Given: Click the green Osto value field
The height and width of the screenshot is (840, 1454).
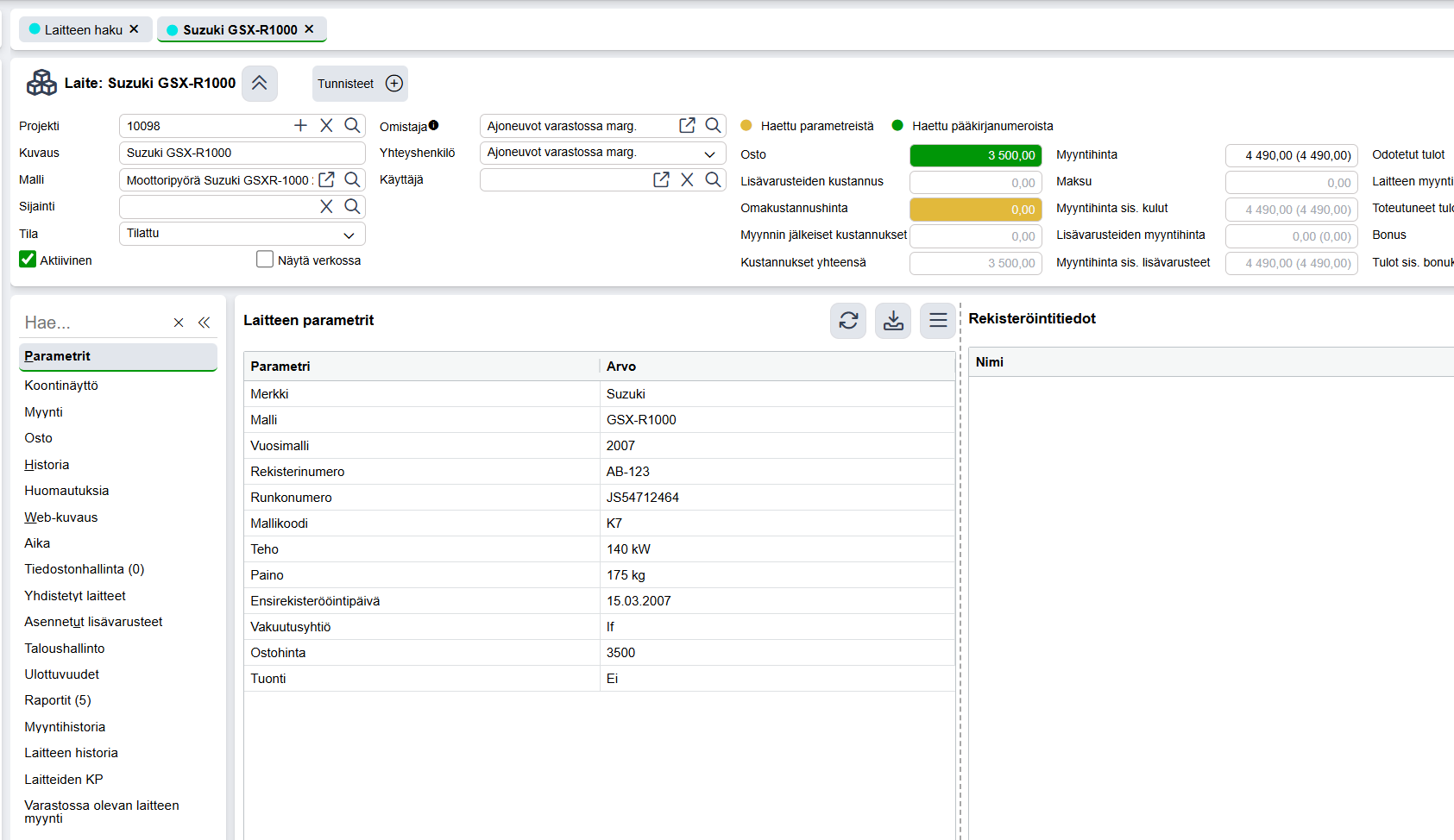Looking at the screenshot, I should pyautogui.click(x=975, y=155).
